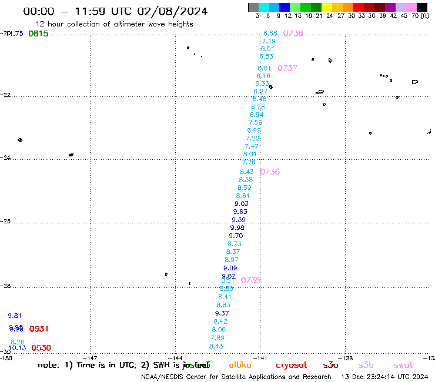The image size is (435, 382).
Task: Select wave height reading '8.38'
Action: pyautogui.click(x=246, y=180)
